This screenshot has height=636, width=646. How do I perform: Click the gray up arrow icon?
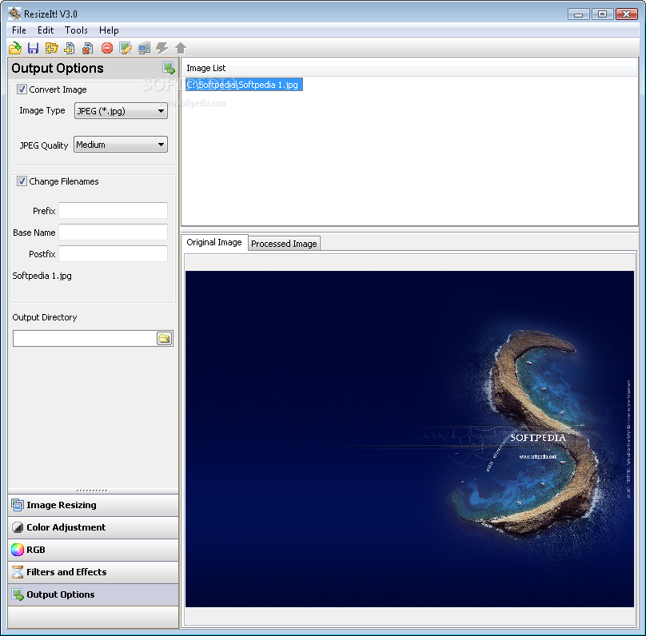181,48
